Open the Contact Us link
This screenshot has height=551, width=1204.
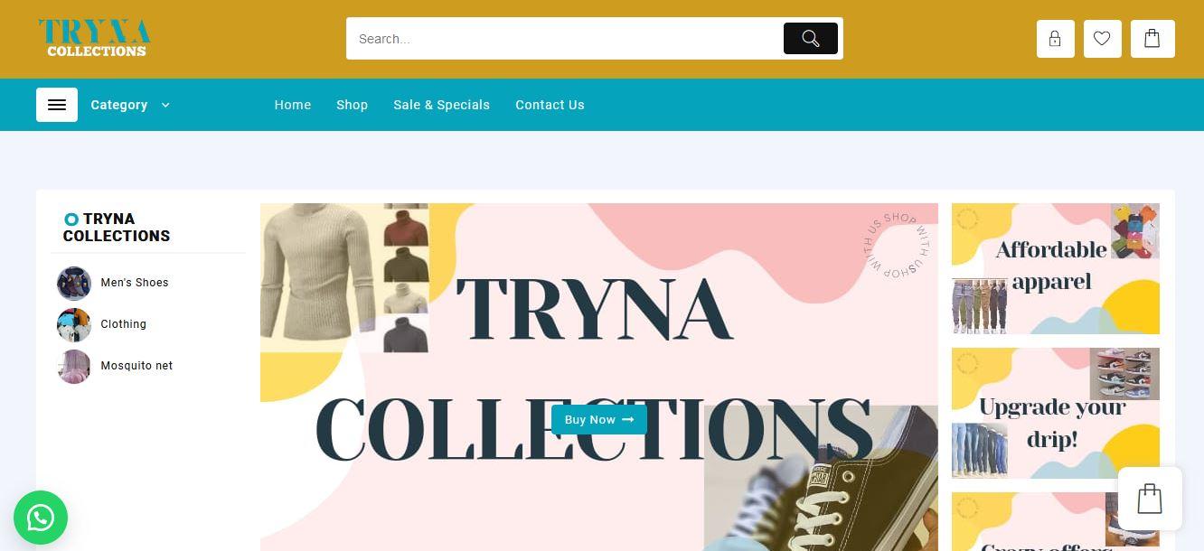(550, 105)
